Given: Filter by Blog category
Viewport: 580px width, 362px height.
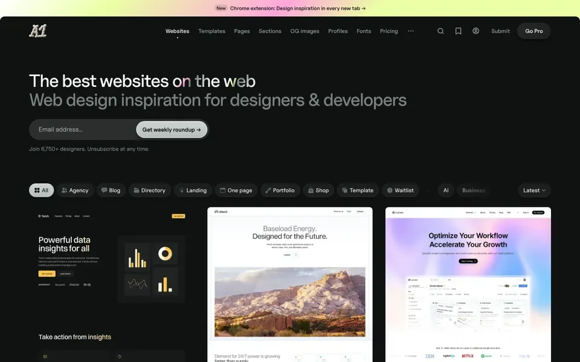Looking at the screenshot, I should click(111, 190).
